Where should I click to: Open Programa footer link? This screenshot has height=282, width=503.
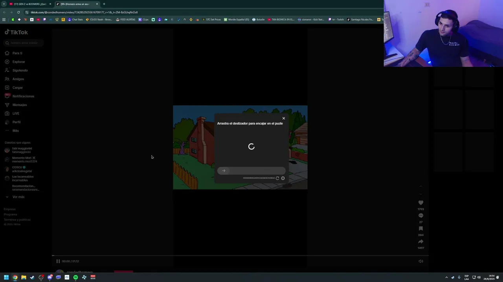click(11, 215)
